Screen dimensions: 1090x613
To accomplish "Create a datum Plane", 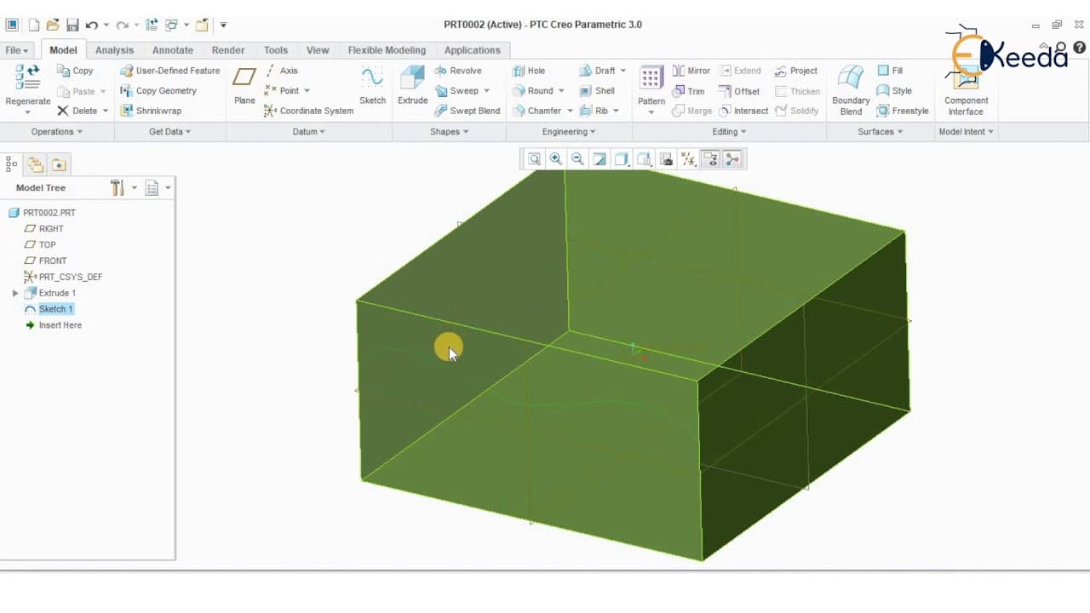I will tap(244, 85).
